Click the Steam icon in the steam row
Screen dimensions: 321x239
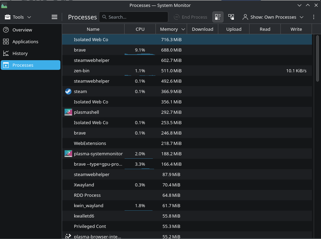pyautogui.click(x=68, y=91)
